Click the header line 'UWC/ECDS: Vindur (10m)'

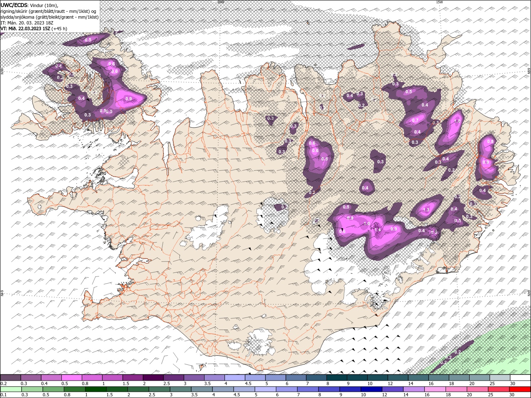click(29, 5)
